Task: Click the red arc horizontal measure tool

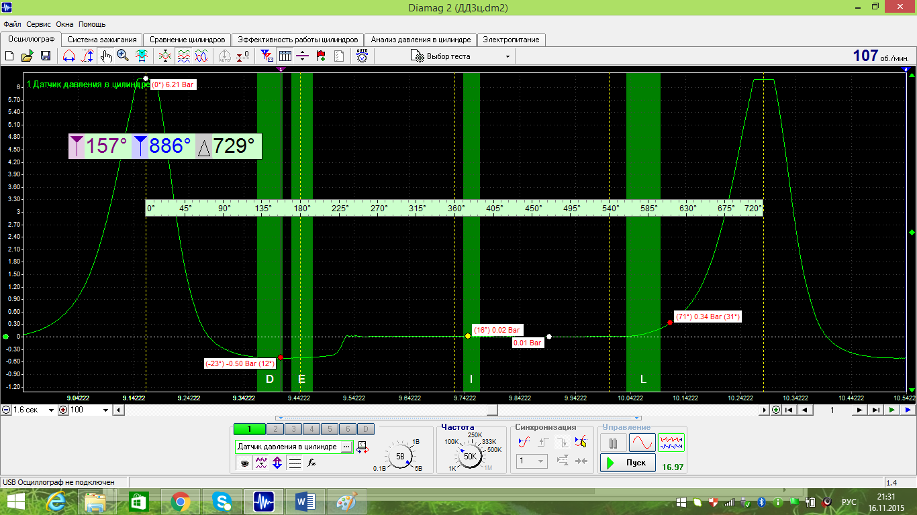Action: click(69, 56)
